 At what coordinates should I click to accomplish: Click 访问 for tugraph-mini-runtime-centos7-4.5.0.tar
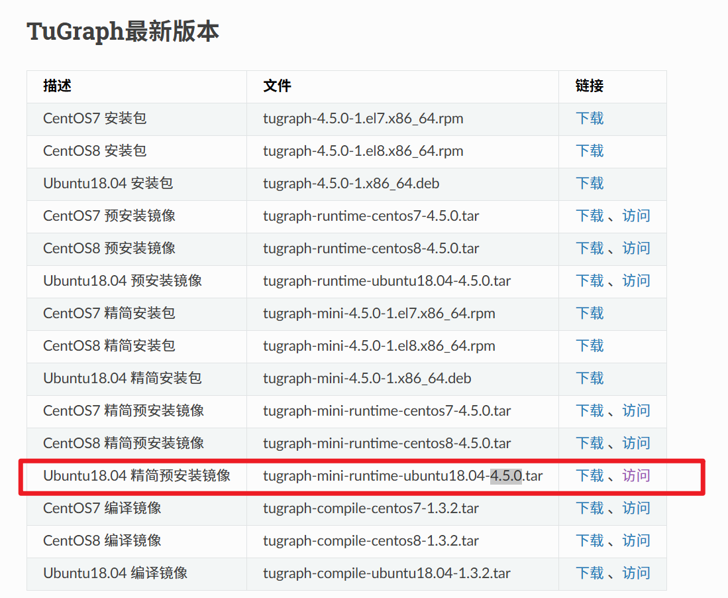click(636, 411)
